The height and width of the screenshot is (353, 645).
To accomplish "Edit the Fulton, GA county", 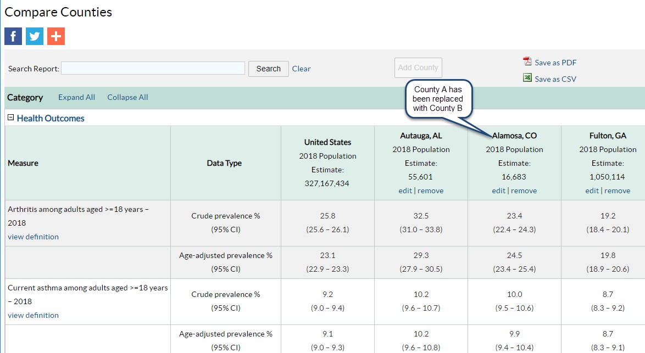I will pos(592,190).
